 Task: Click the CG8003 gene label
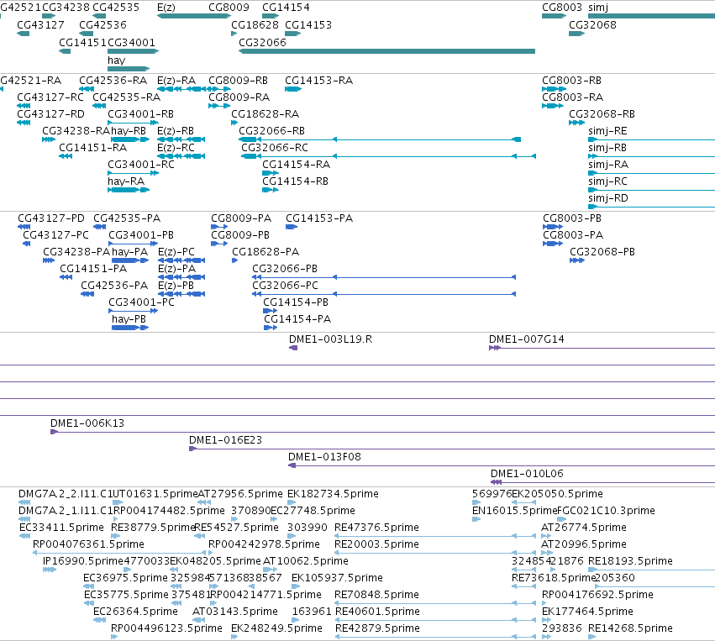click(562, 8)
